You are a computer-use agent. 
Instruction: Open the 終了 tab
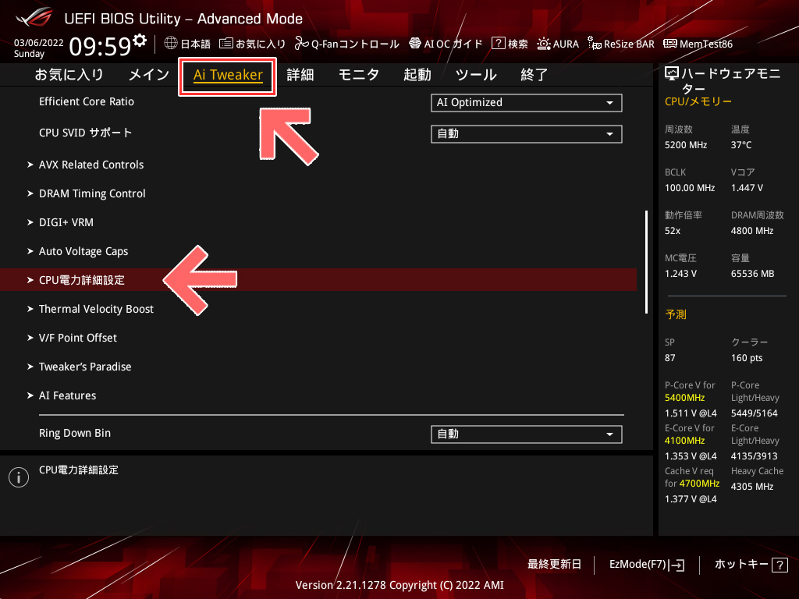(534, 75)
